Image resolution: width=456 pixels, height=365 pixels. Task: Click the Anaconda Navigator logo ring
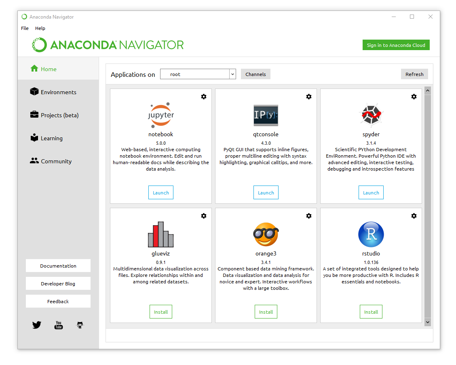(x=39, y=45)
